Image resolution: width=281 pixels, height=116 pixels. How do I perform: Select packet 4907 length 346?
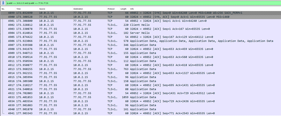[x=140, y=45]
